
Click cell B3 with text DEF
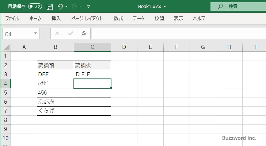point(56,74)
